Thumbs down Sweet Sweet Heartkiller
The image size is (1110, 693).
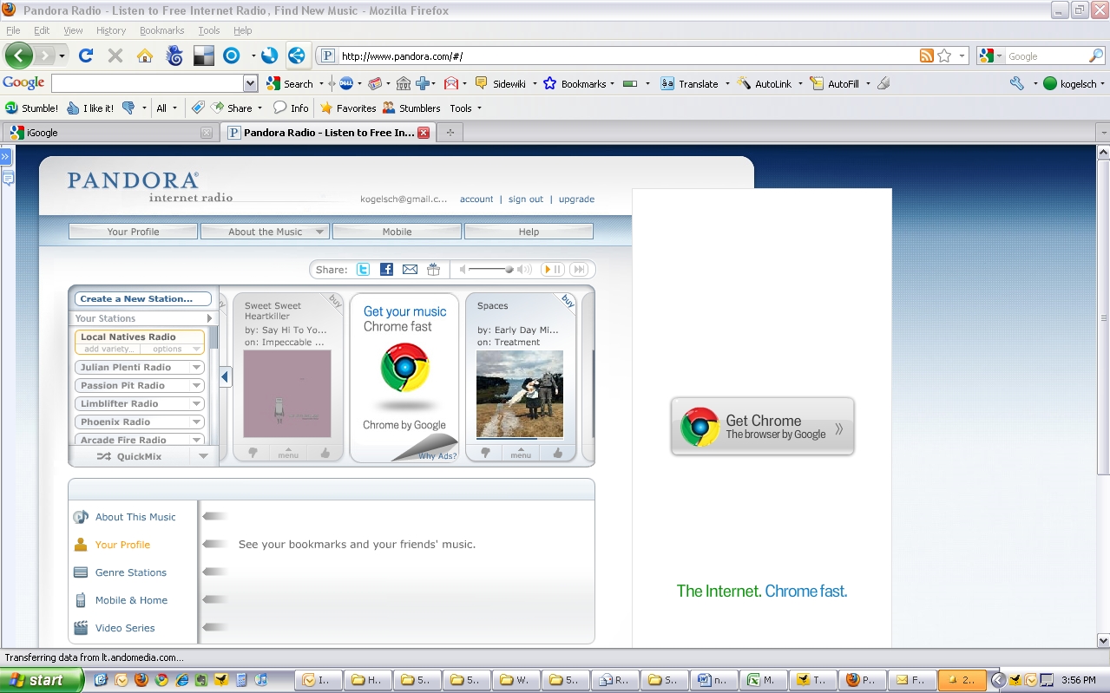click(x=253, y=453)
